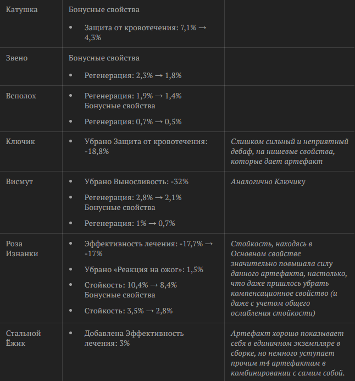Click the Аналогично Ключику comment

pos(268,181)
